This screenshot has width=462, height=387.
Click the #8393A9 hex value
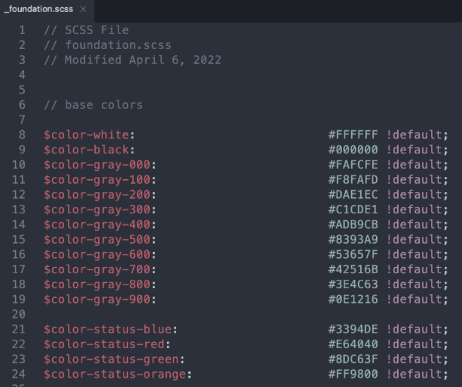click(353, 240)
